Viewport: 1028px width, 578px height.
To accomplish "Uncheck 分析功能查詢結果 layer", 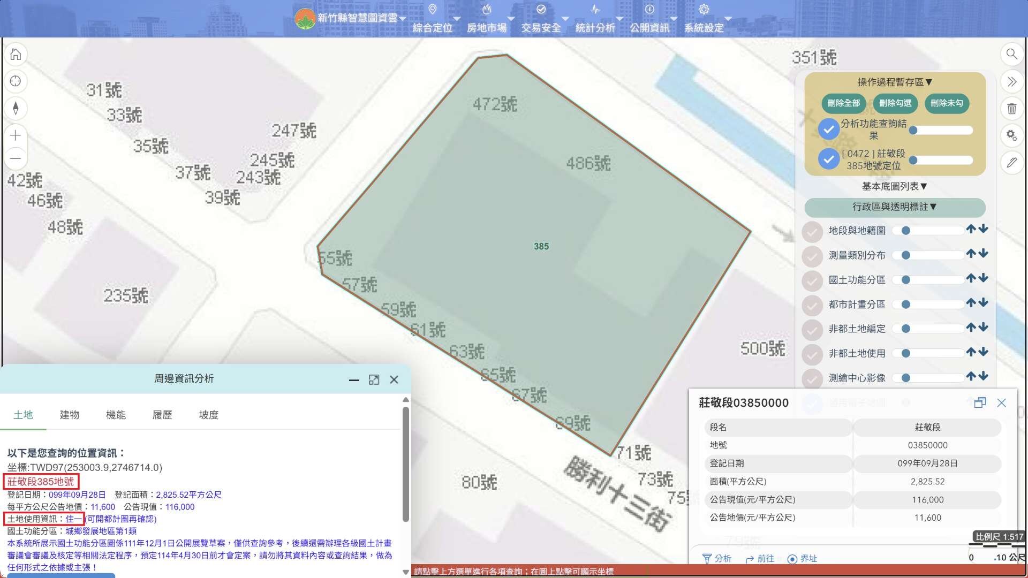I will coord(828,130).
